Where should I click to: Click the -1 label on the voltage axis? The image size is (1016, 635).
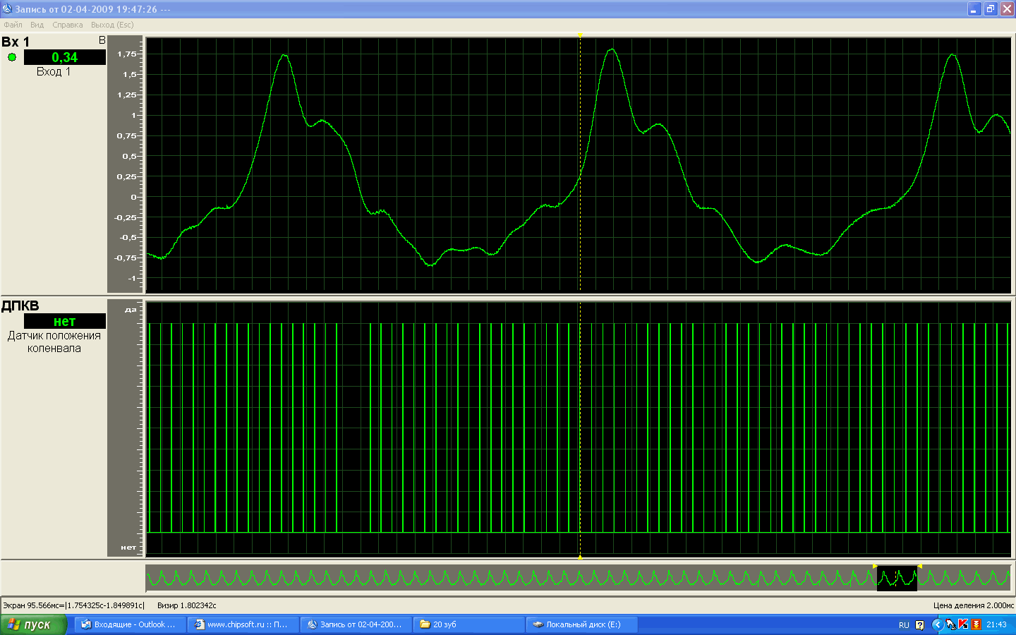(x=132, y=278)
